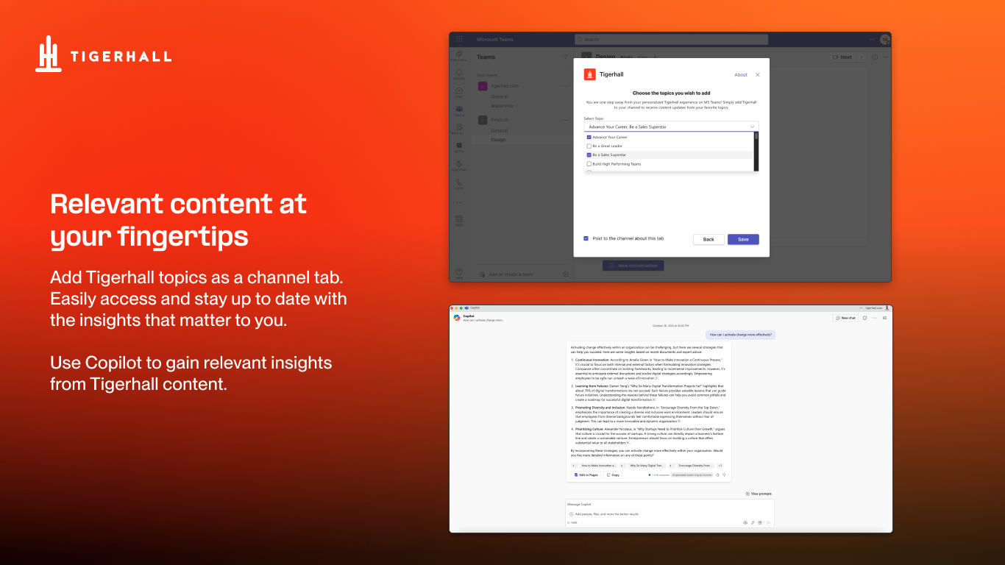Open Calls in the Teams sidebar

coord(459,183)
